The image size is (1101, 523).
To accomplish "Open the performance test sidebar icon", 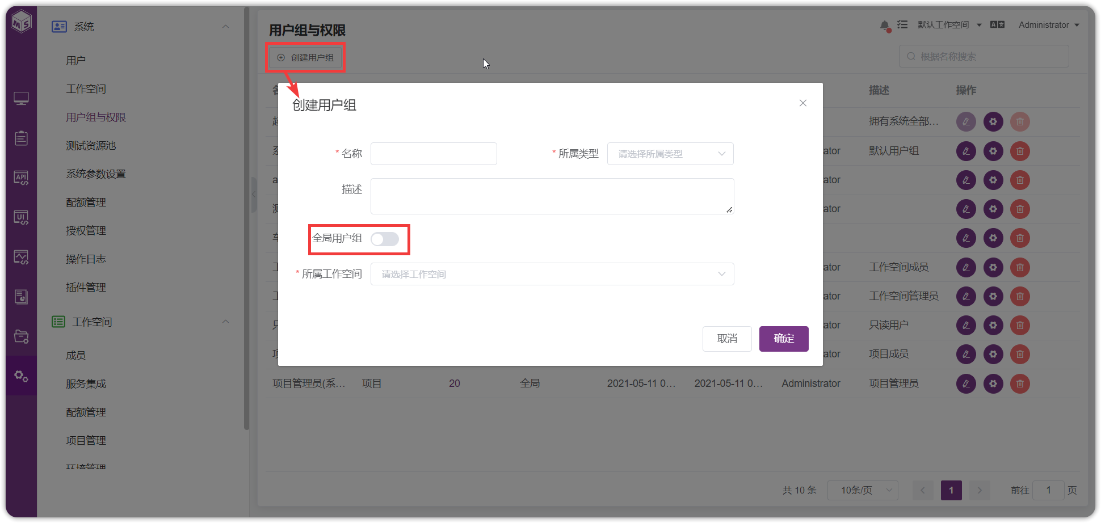I will tap(22, 258).
